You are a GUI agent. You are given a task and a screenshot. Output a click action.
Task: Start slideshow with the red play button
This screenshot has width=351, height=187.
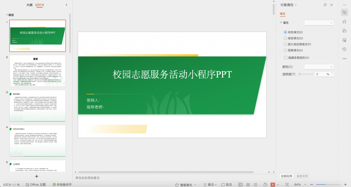tap(273, 185)
